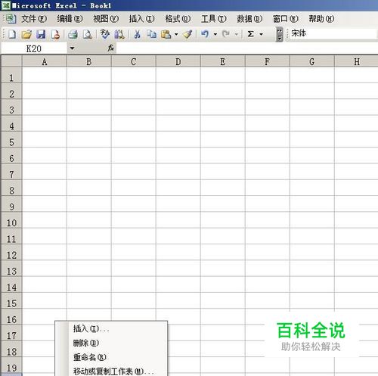Viewport: 378px width, 376px height.
Task: Run the spelling check icon
Action: pyautogui.click(x=105, y=34)
